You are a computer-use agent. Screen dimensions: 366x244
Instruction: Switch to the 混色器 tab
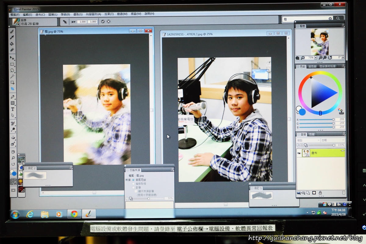tap(312, 66)
